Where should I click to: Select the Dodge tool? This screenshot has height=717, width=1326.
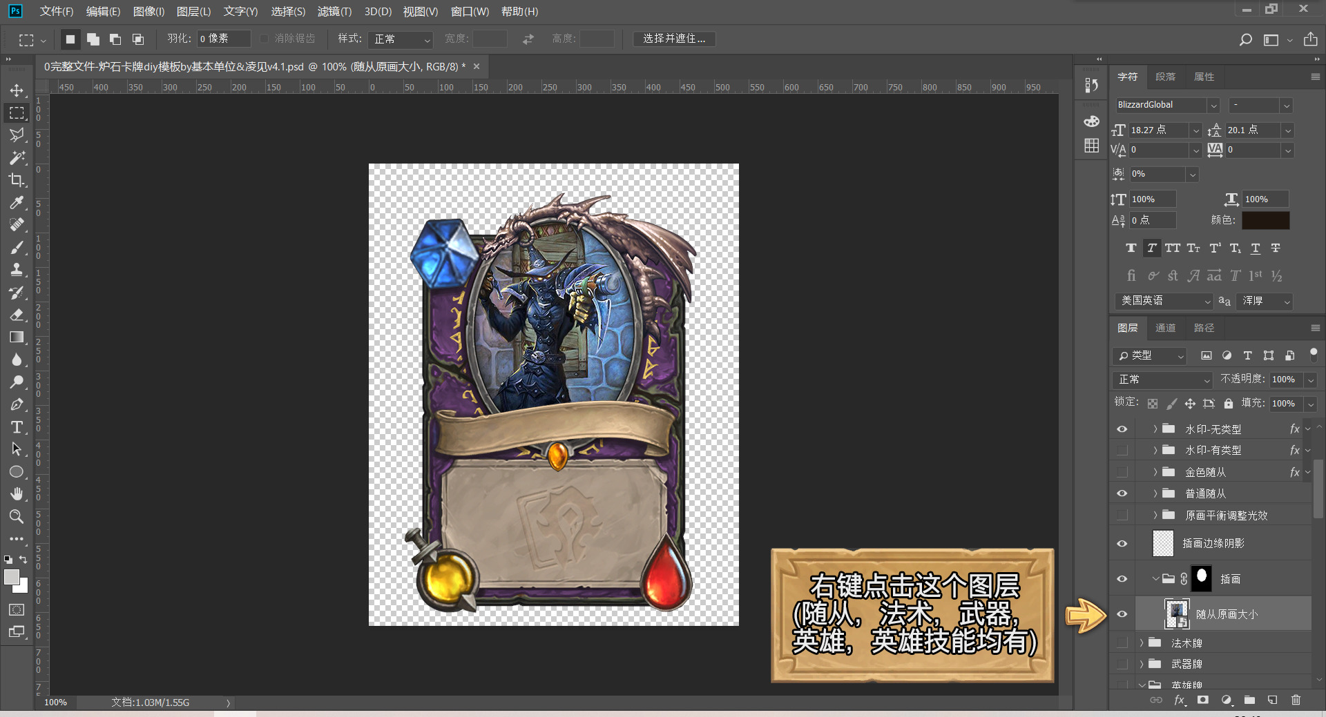[x=17, y=382]
